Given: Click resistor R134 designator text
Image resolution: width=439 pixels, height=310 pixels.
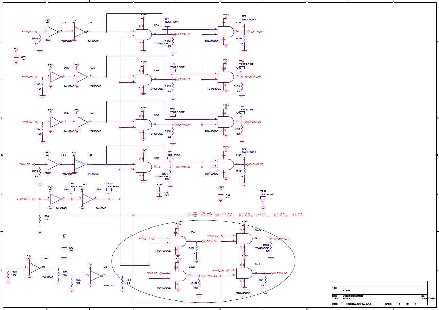Looking at the screenshot, I should 168,41.
